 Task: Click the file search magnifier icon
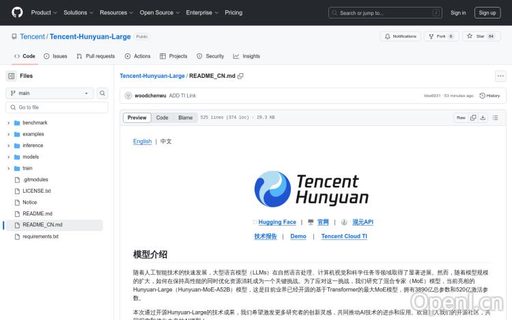pyautogui.click(x=102, y=93)
